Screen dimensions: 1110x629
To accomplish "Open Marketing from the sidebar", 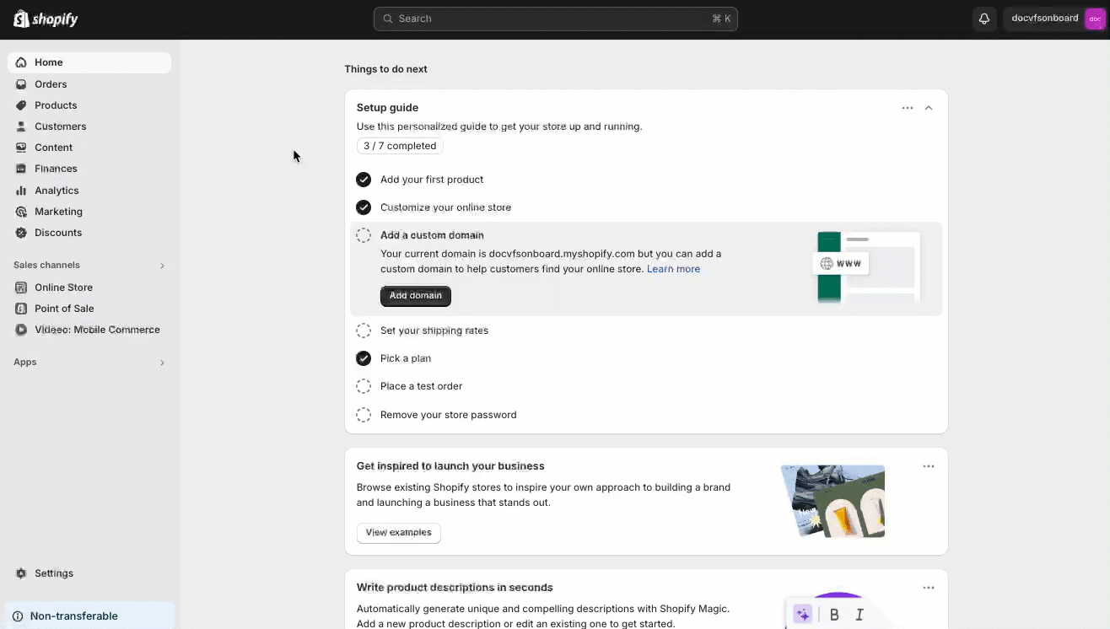I will 58,212.
